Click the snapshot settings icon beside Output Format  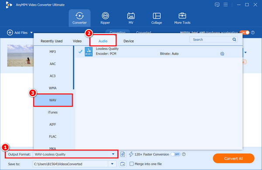click(123, 154)
